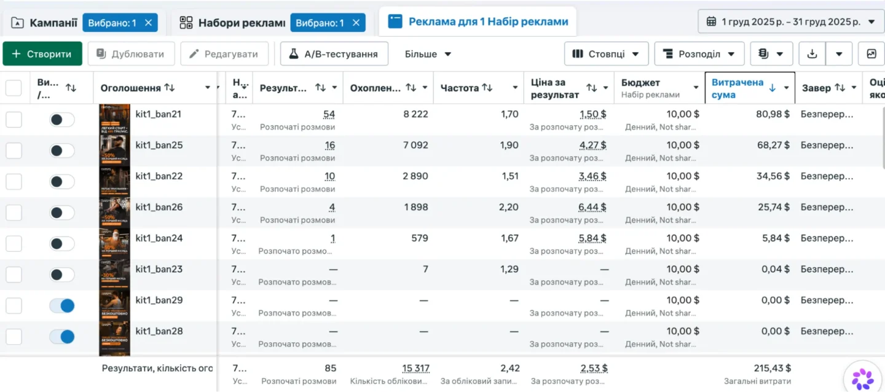Image resolution: width=885 pixels, height=392 pixels.
Task: Select the checkbox for kit1_ban24
Action: [x=14, y=244]
